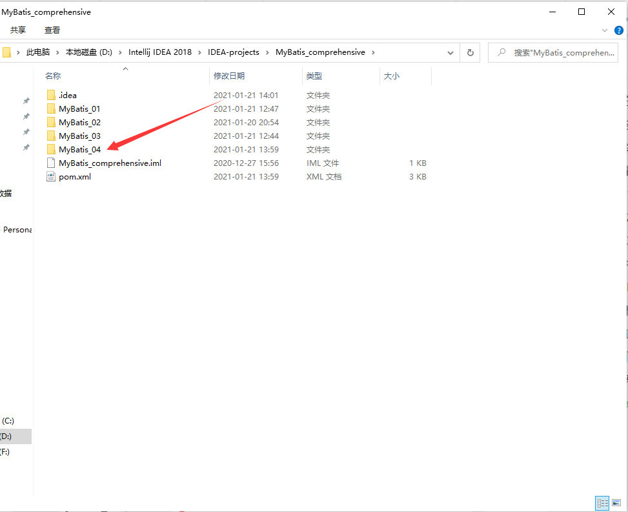Click the 1 KB size value
Screen dimensions: 628x512
pos(418,163)
